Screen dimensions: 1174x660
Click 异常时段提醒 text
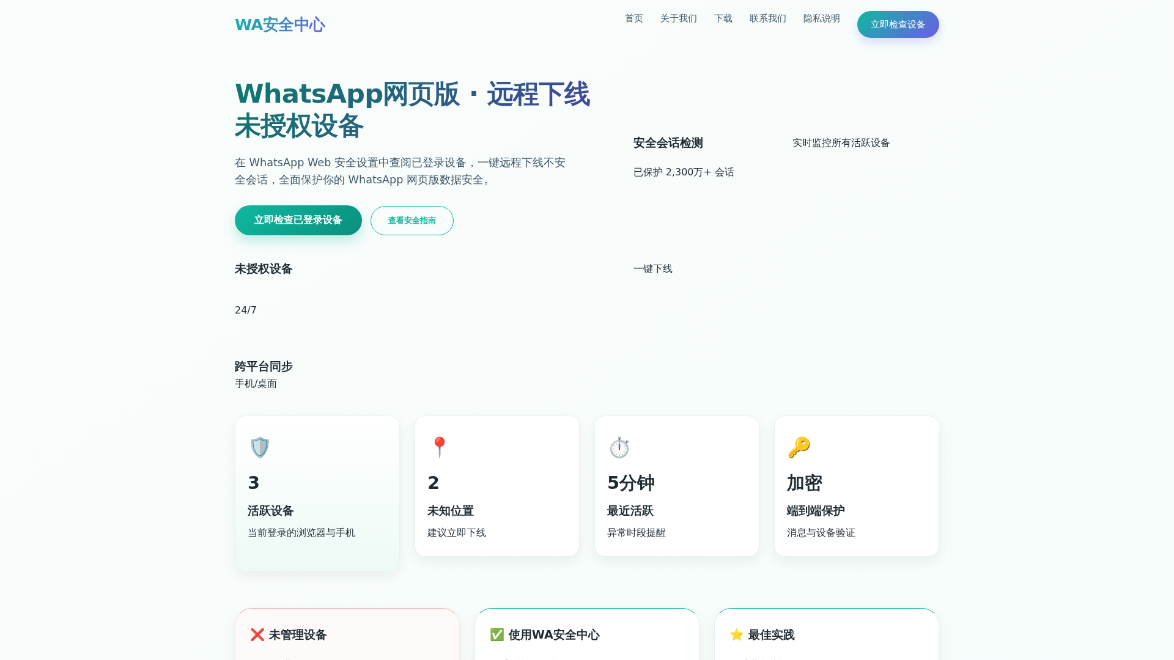[637, 533]
